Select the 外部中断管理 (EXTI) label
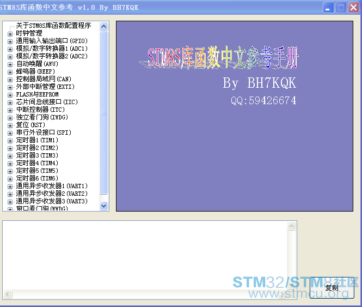 tap(45, 87)
